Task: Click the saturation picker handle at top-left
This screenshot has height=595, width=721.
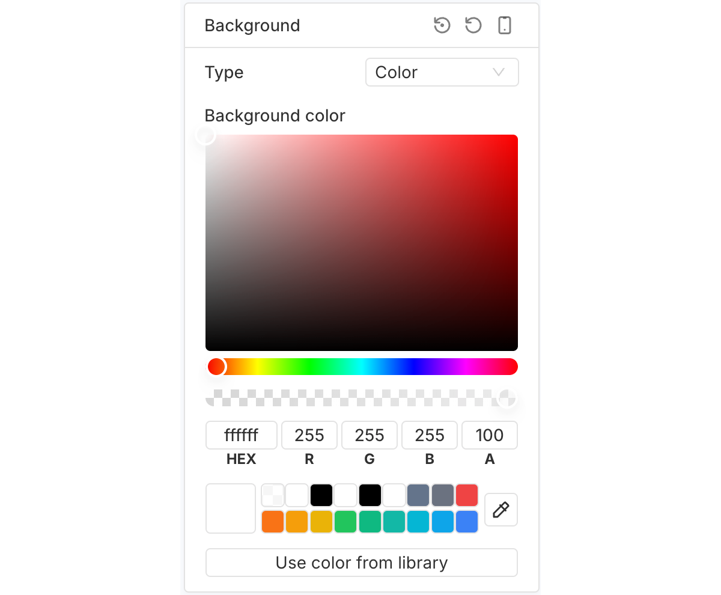Action: coord(205,135)
